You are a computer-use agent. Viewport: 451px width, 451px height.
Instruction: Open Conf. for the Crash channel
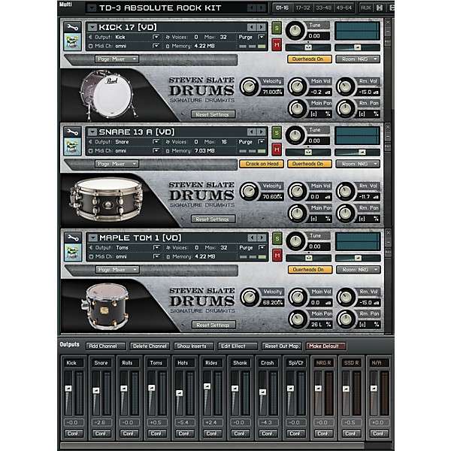(268, 433)
